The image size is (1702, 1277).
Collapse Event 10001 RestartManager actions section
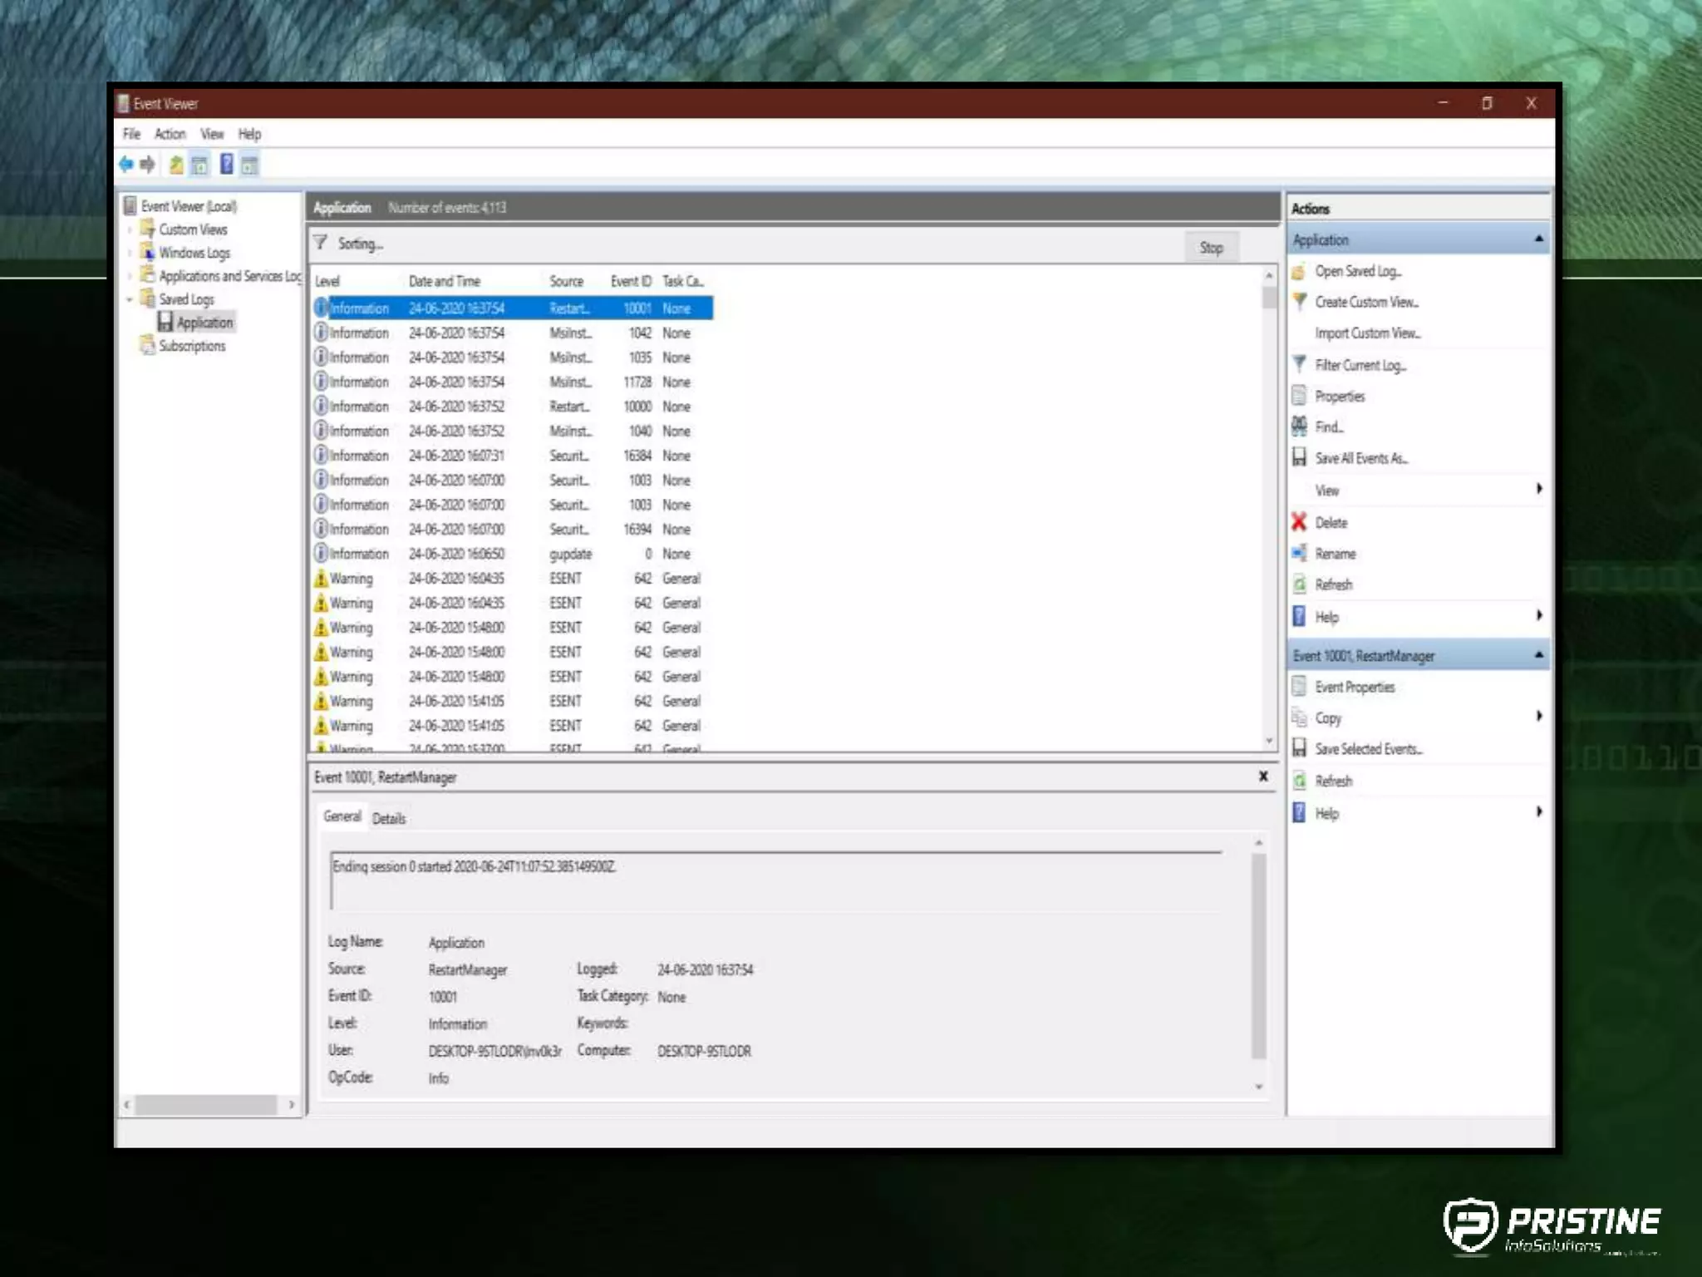click(1538, 655)
